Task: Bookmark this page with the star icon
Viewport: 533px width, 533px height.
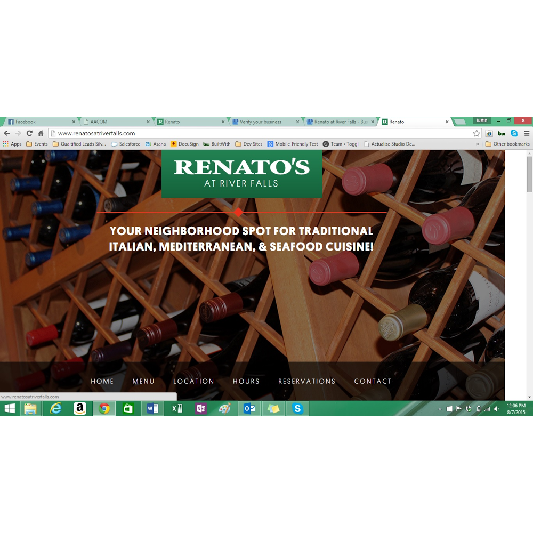Action: point(477,133)
